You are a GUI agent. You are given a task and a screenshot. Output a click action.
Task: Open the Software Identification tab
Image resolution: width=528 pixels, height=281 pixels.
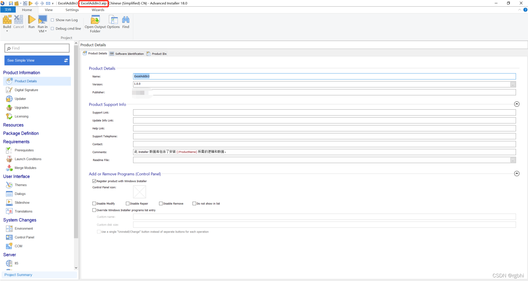tap(127, 54)
